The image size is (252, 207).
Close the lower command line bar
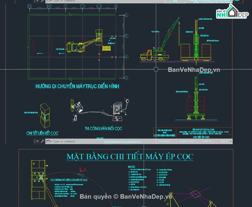pyautogui.click(x=37, y=141)
